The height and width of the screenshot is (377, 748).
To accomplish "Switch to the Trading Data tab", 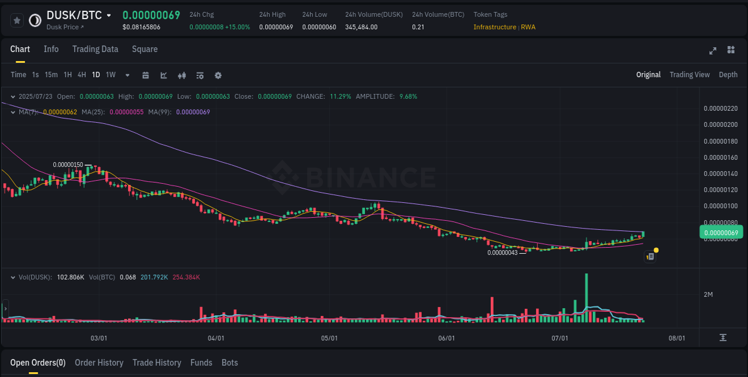I will 95,49.
